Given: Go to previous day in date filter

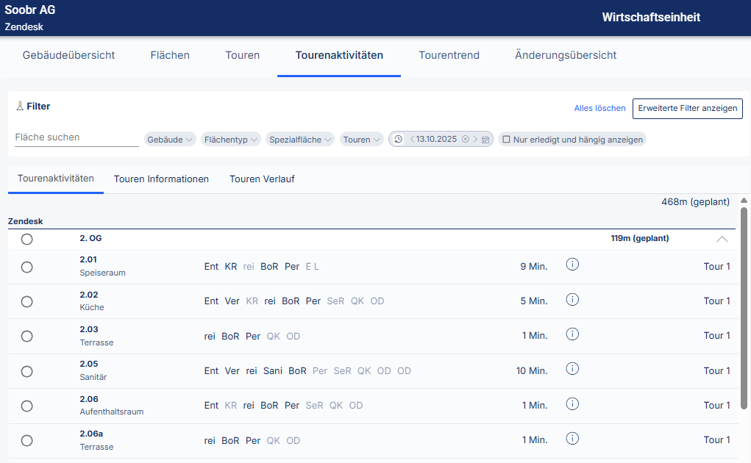Looking at the screenshot, I should (411, 139).
